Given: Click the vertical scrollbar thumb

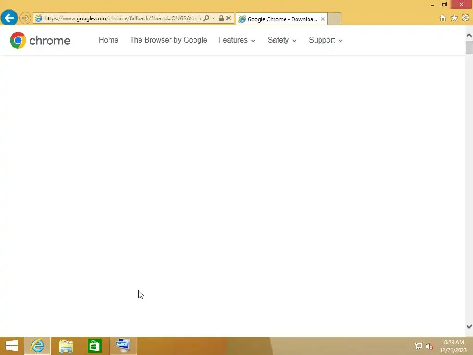Looking at the screenshot, I should point(469,48).
